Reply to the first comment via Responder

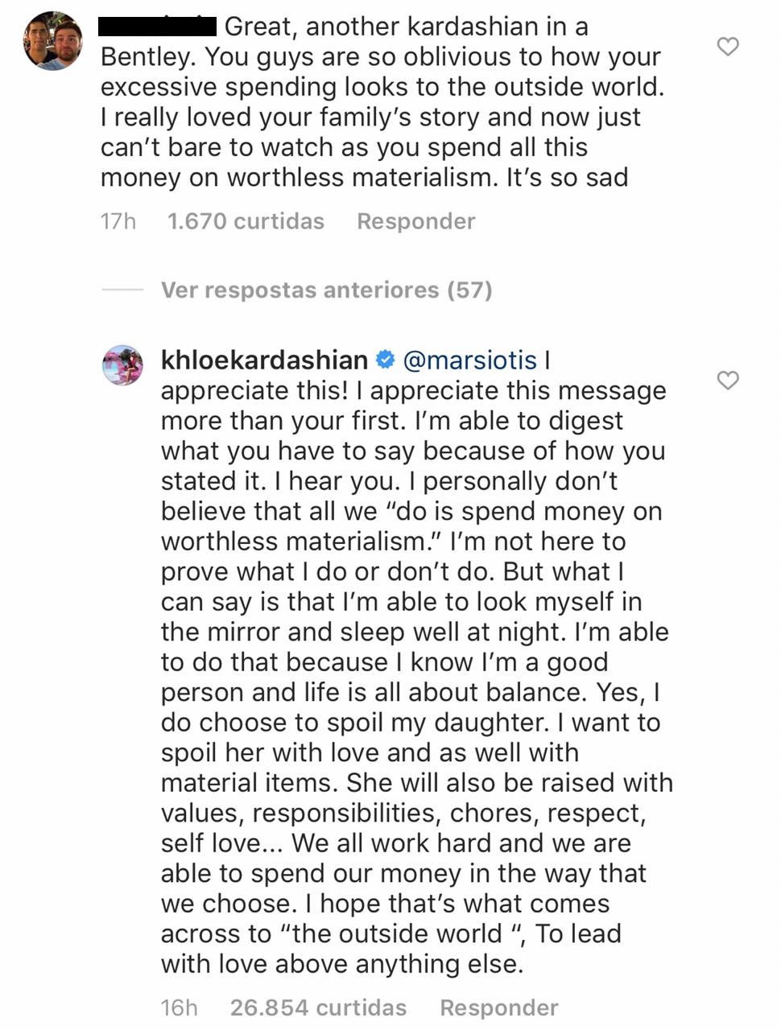click(x=415, y=221)
